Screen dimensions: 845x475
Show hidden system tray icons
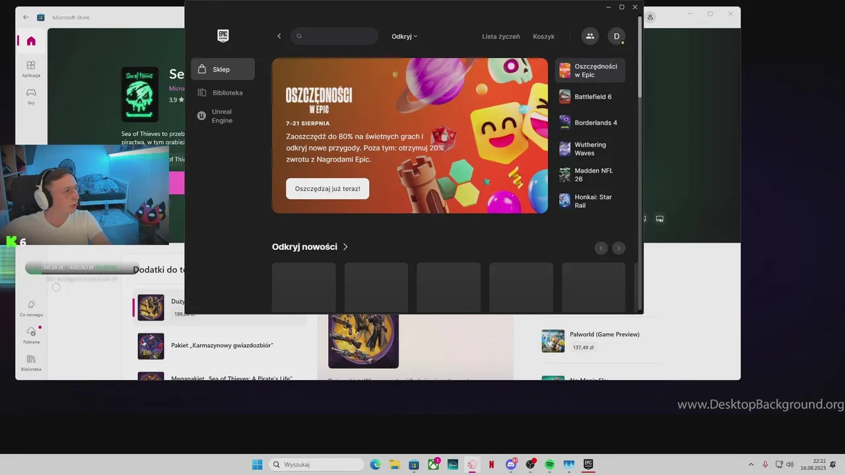coord(751,464)
